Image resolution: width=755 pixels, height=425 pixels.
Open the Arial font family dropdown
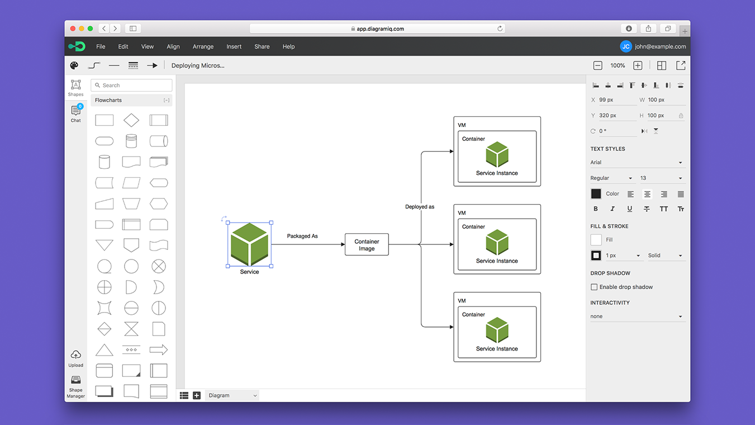click(x=638, y=162)
